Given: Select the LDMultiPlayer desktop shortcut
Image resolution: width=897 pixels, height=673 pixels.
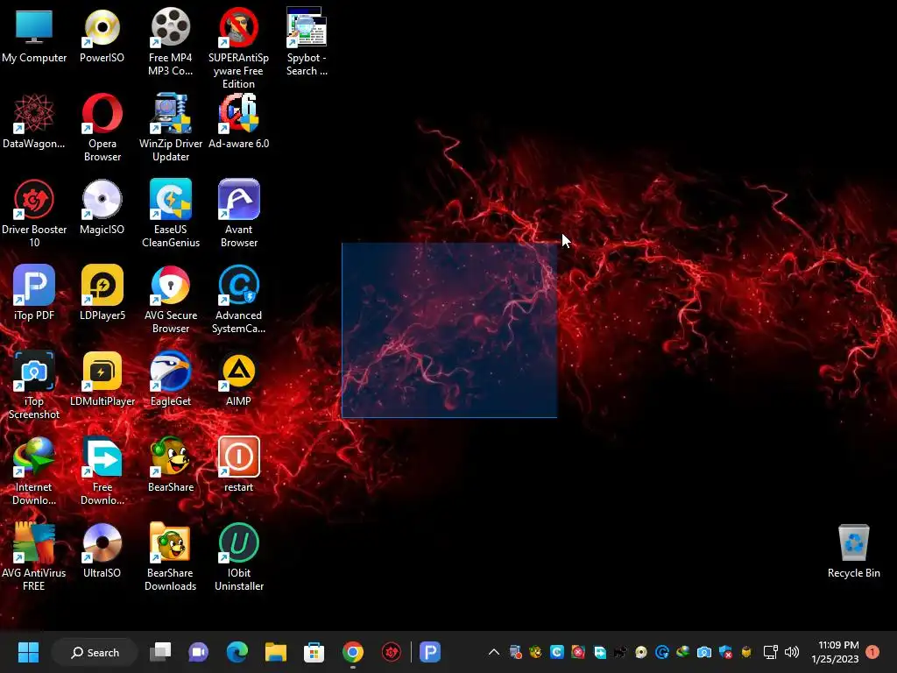Looking at the screenshot, I should coord(102,379).
